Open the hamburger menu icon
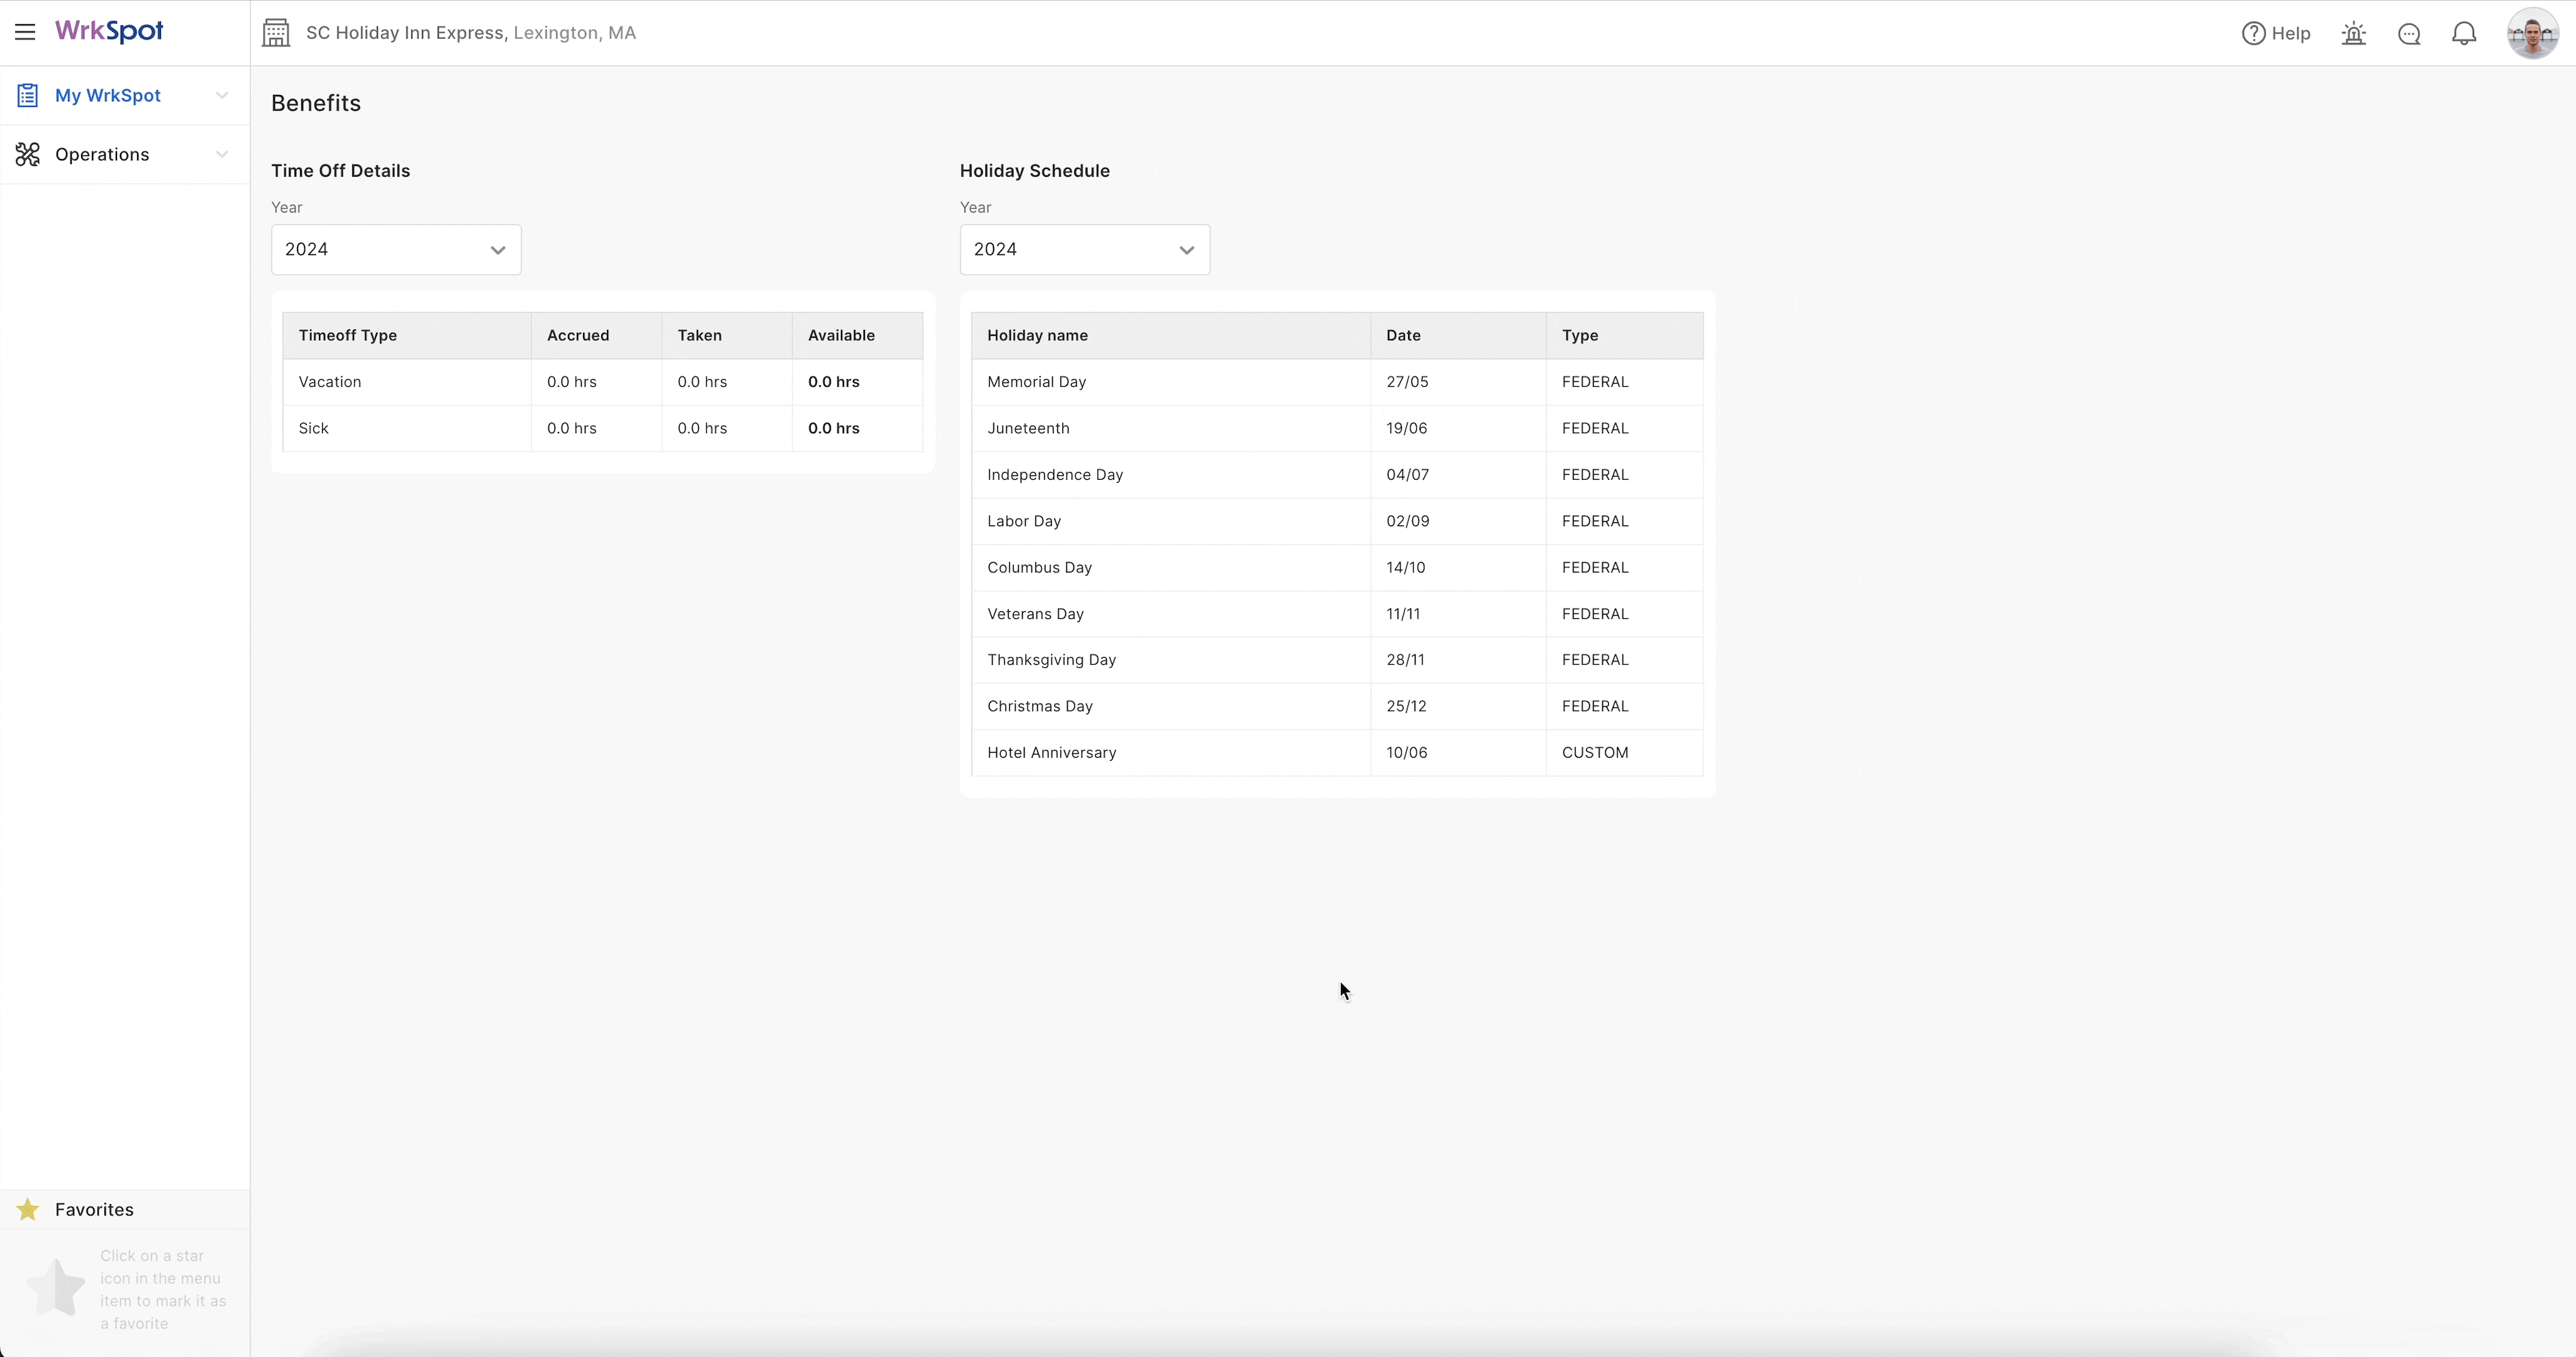 25,32
